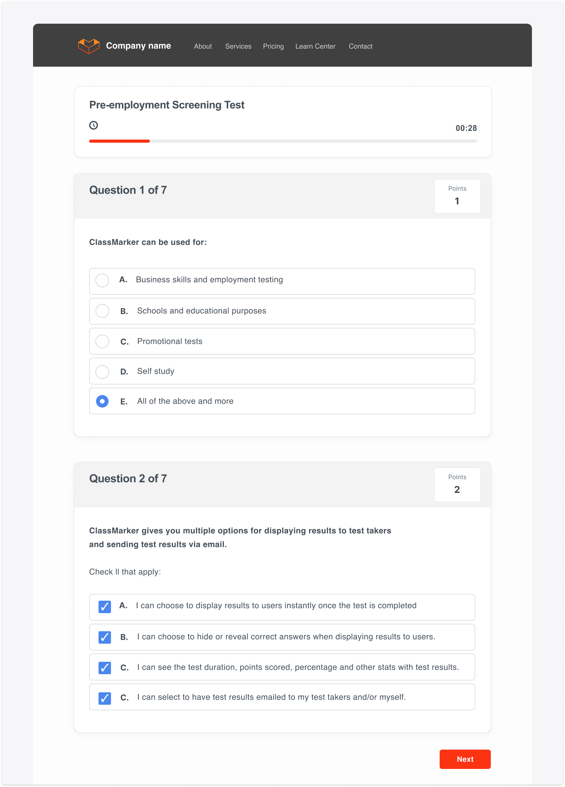
Task: Visit the Learn Center link
Action: click(315, 46)
